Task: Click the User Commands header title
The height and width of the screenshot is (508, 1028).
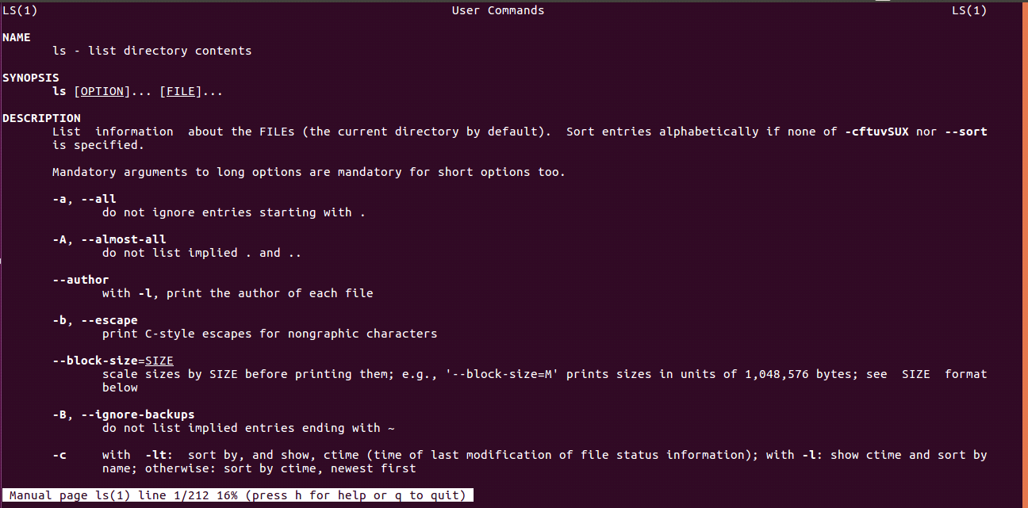Action: click(498, 10)
